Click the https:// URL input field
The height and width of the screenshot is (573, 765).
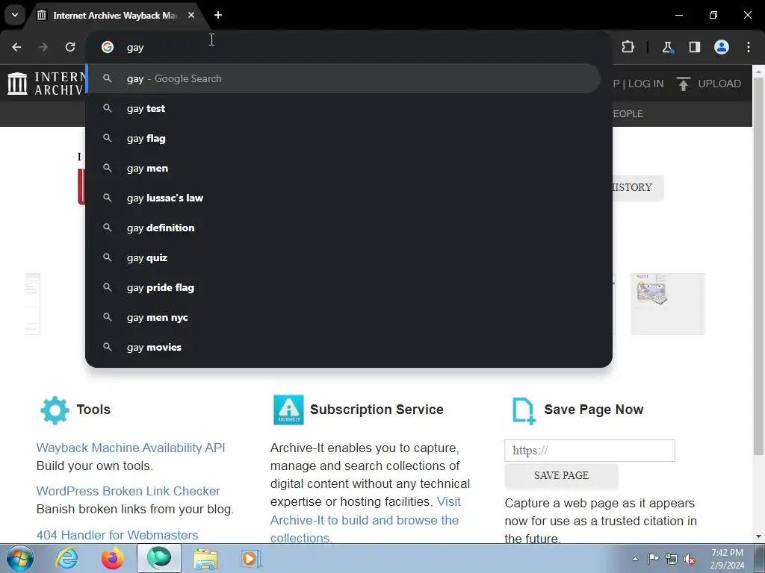[590, 451]
